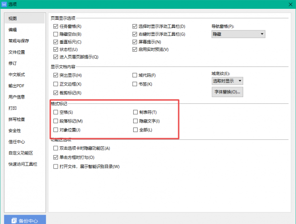The image size is (296, 224).
Task: Expand the 域底纹 dropdown 选取时显示
Action: [x=227, y=81]
